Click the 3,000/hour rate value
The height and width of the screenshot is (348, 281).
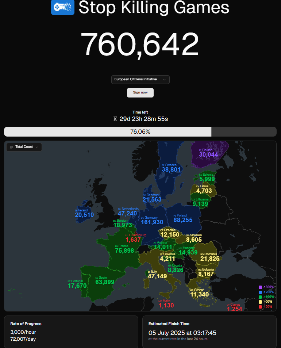click(23, 332)
